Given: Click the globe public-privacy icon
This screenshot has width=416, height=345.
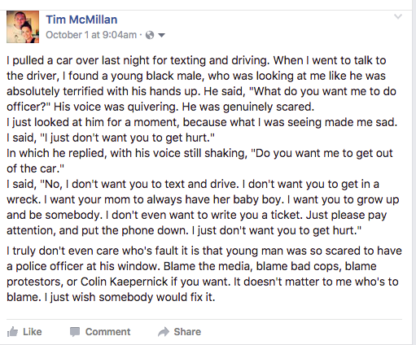Looking at the screenshot, I should (x=150, y=35).
